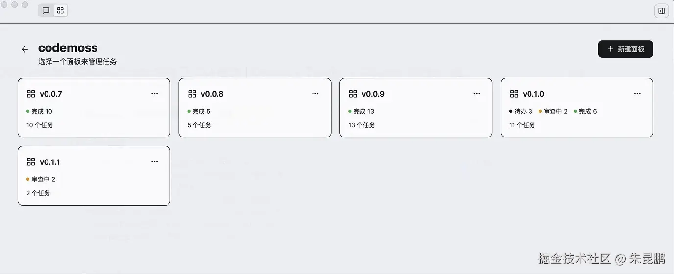Open the more options menu for v0.0.8
The image size is (674, 274).
pyautogui.click(x=315, y=94)
